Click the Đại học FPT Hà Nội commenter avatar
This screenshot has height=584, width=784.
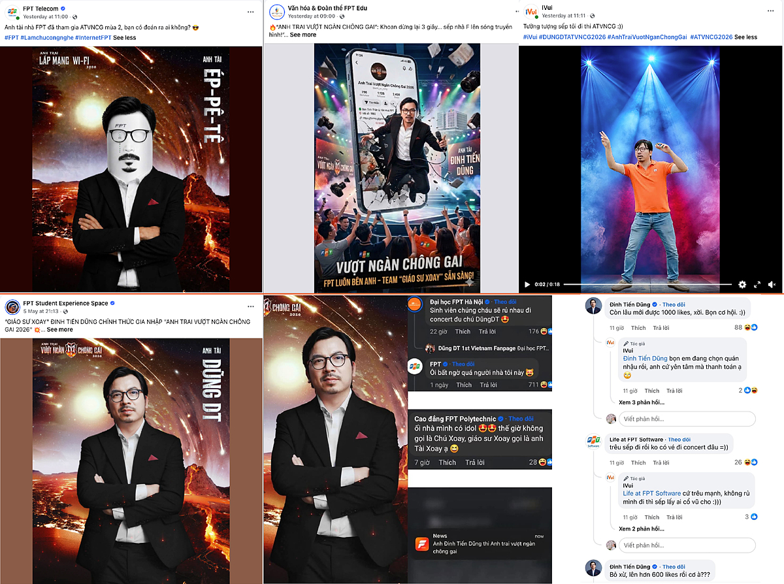(415, 306)
